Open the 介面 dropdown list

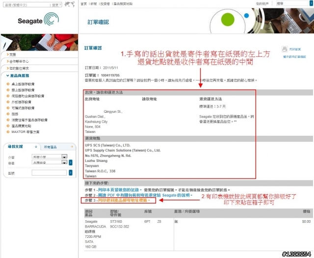tap(50, 156)
